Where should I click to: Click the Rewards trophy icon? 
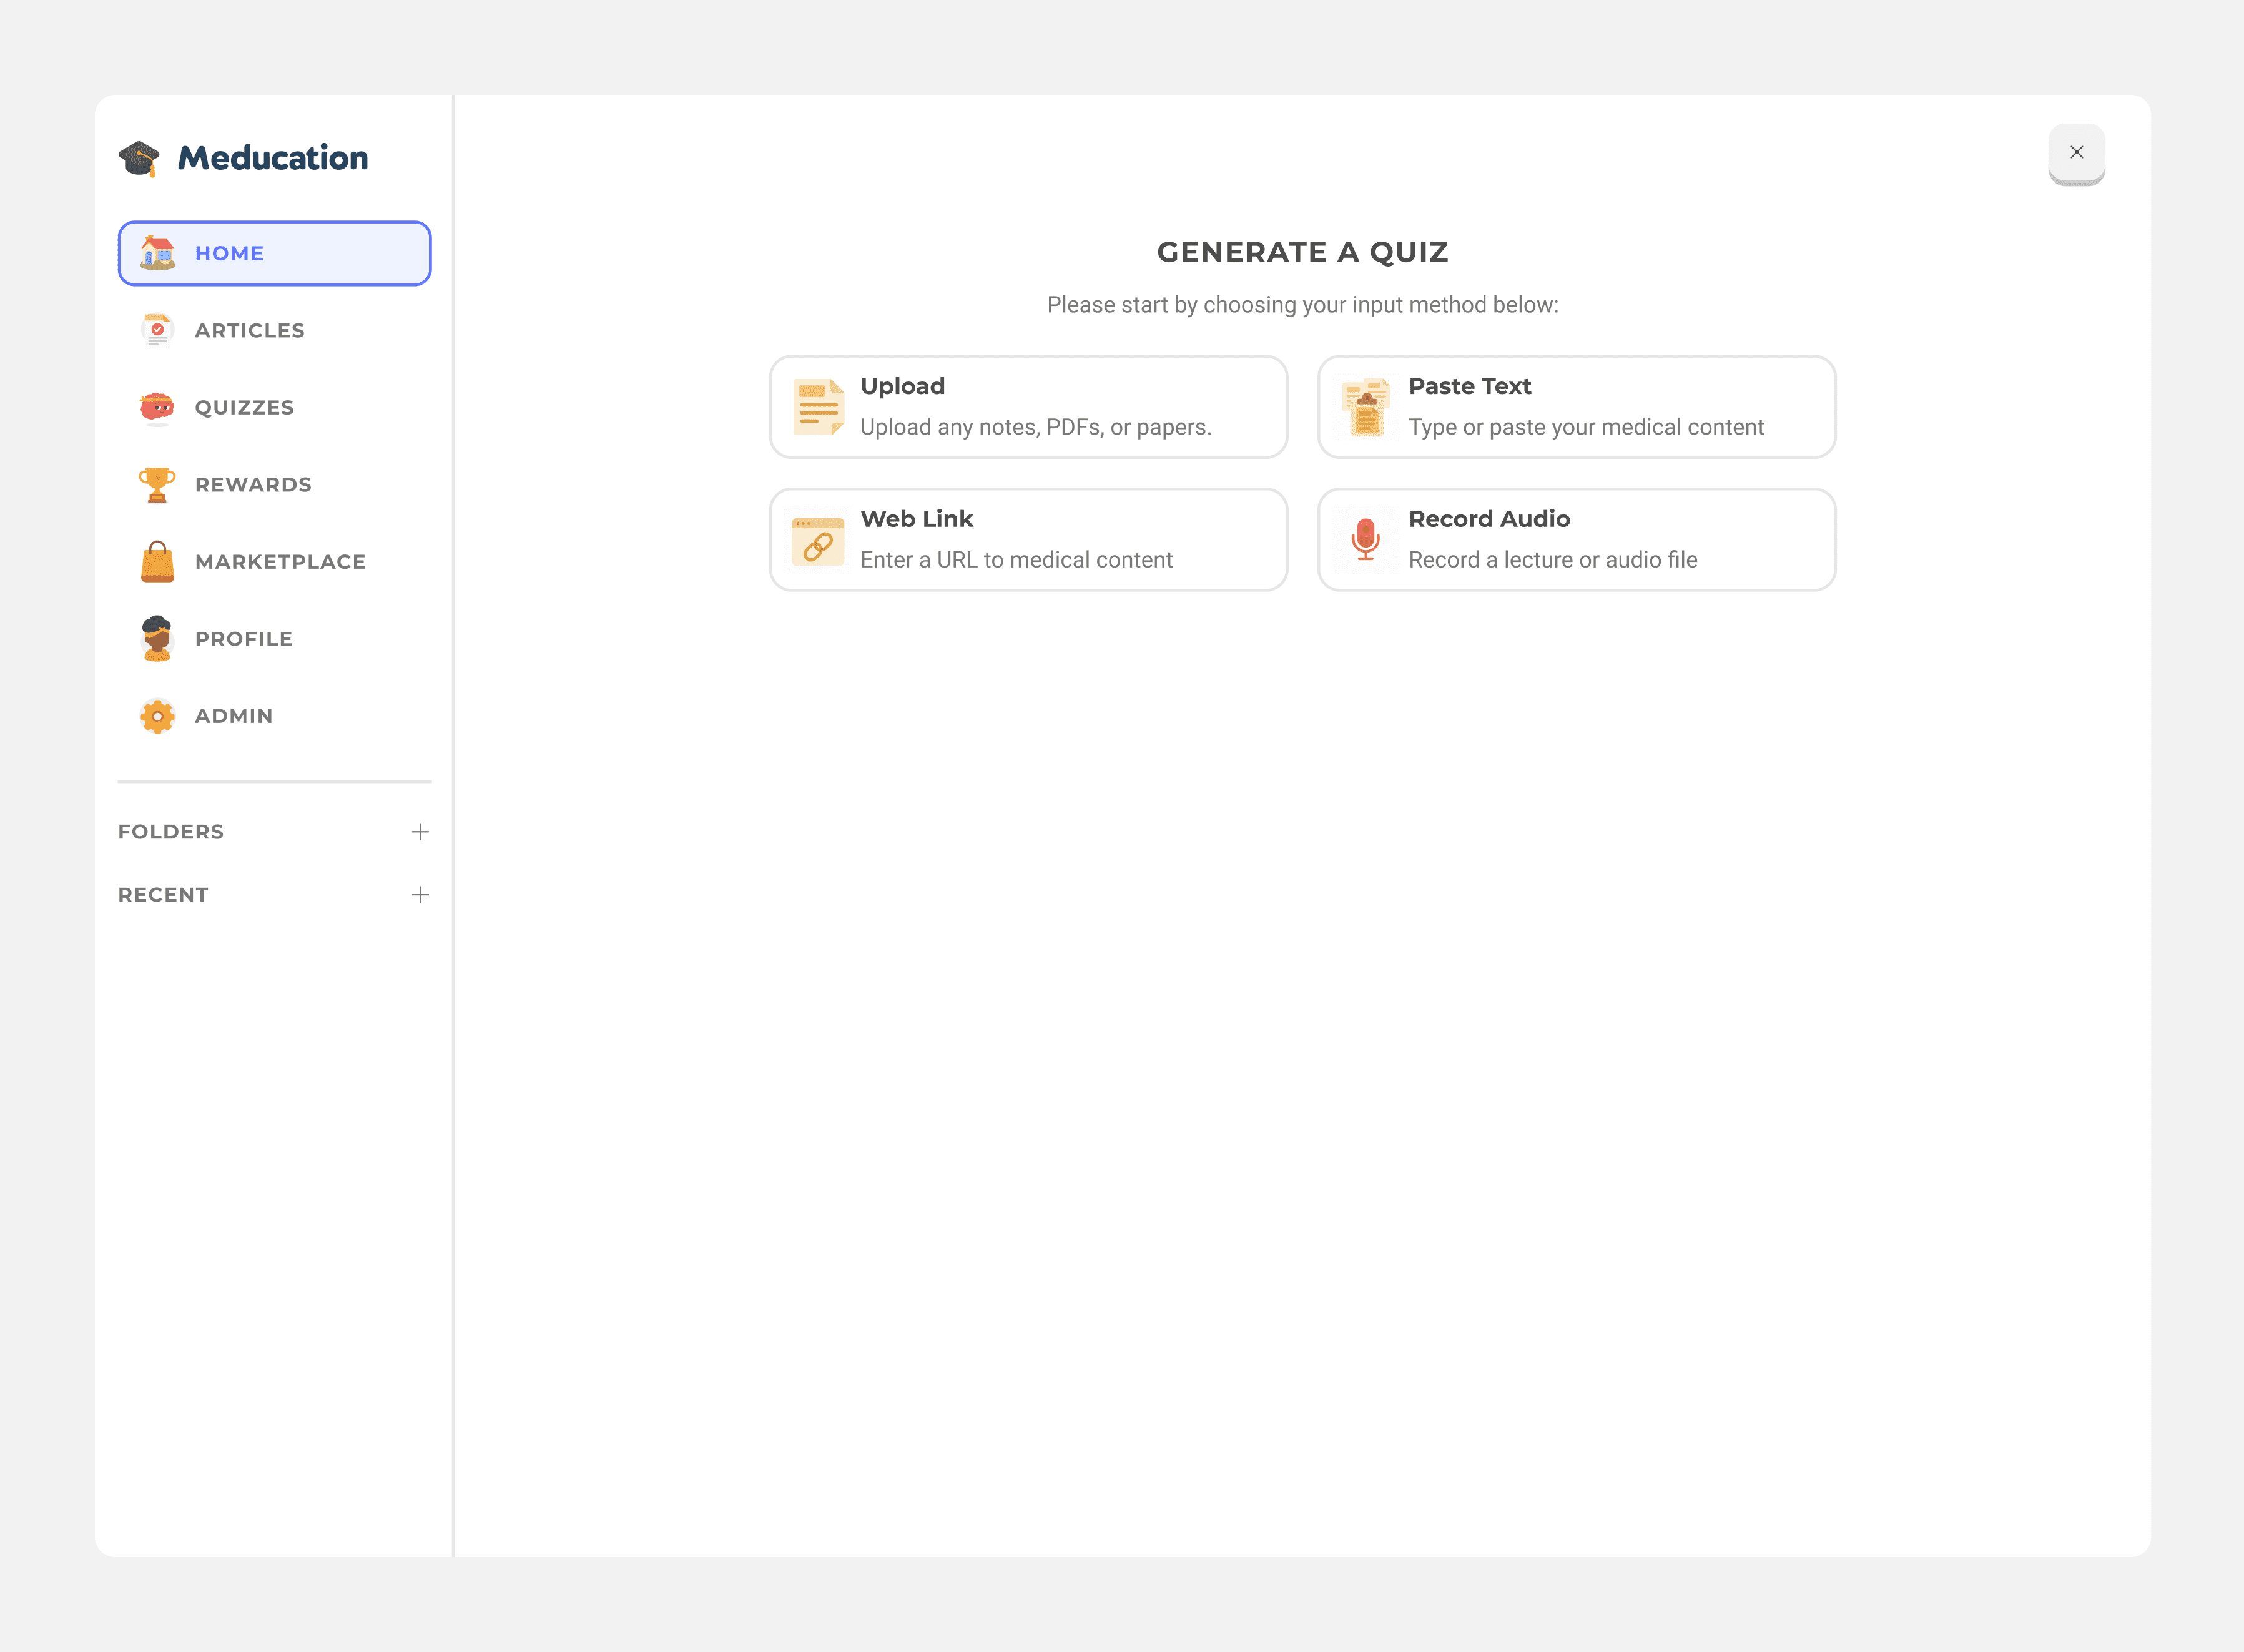coord(157,485)
